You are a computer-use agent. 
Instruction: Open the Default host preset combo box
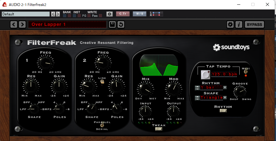click(x=26, y=14)
